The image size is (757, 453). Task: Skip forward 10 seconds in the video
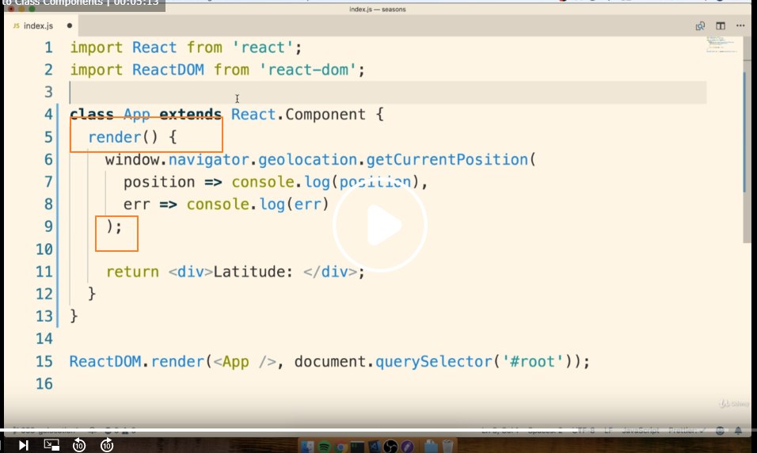coord(107,445)
